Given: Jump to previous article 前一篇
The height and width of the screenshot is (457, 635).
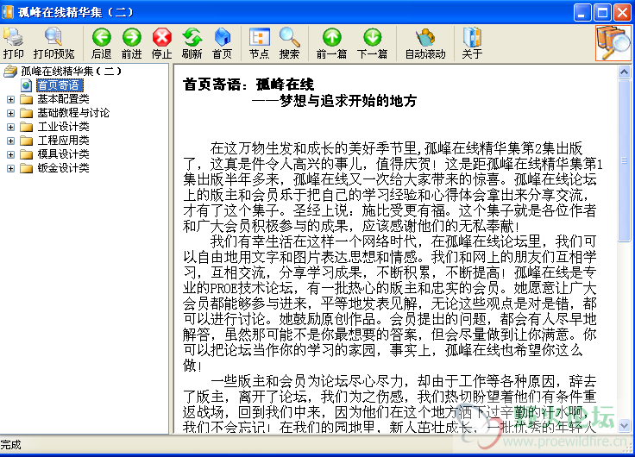Looking at the screenshot, I should (331, 43).
